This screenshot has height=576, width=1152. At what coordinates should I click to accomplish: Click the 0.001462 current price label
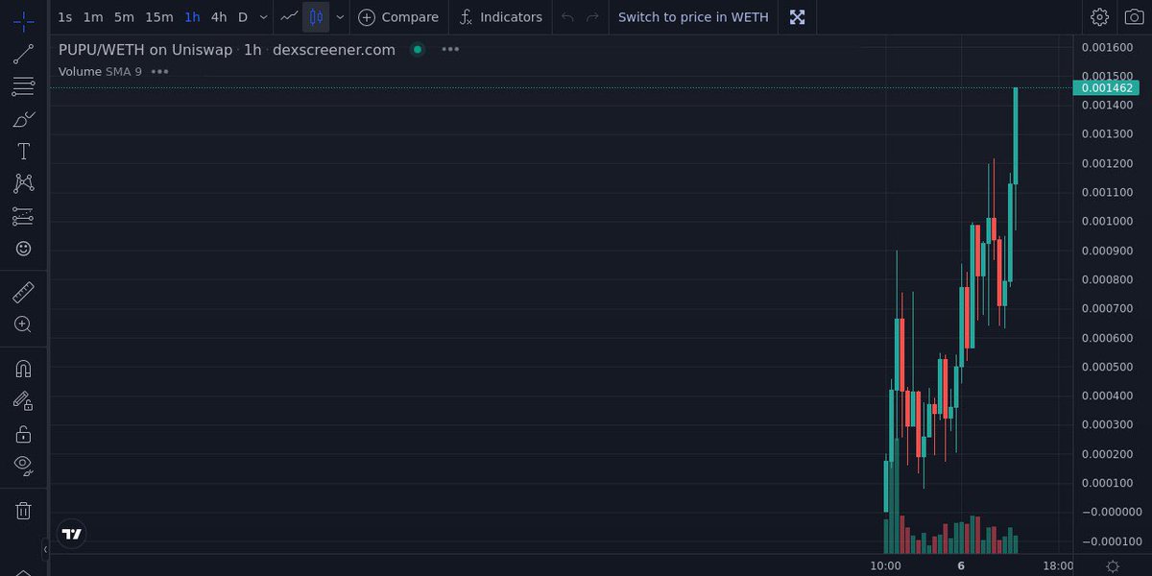1106,87
